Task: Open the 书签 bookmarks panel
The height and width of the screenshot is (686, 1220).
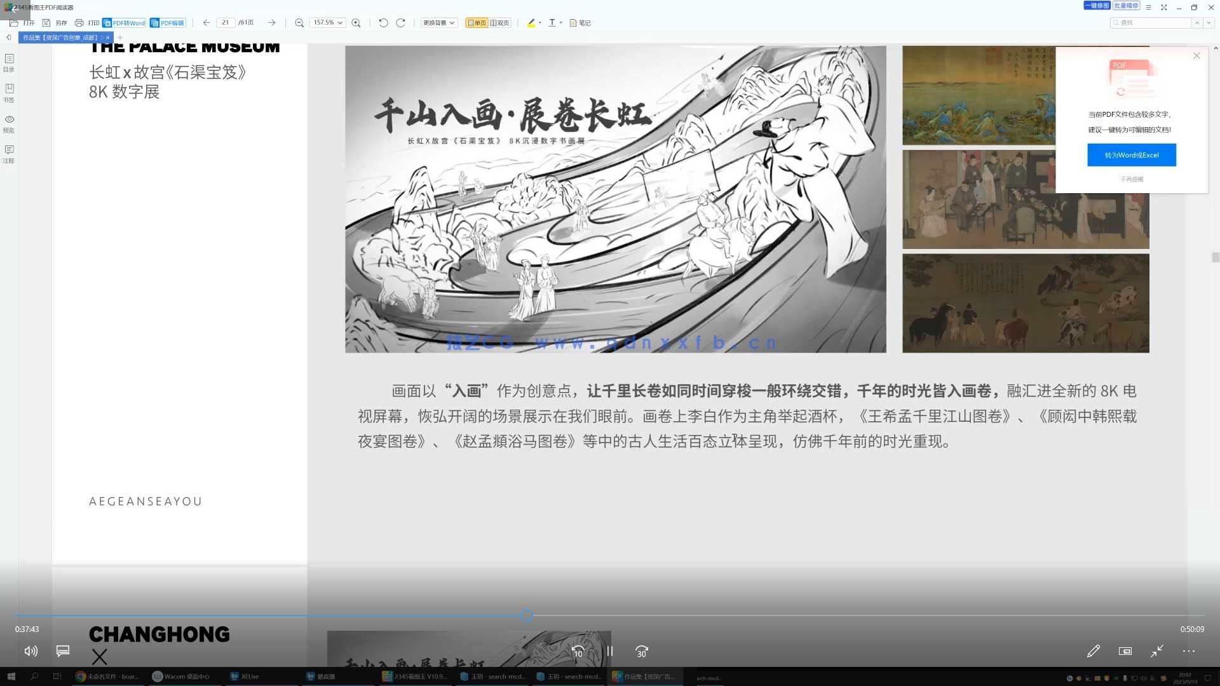Action: pos(9,94)
